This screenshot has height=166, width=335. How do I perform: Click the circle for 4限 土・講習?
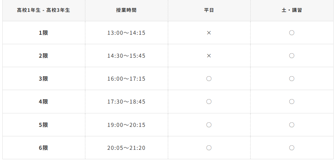[x=292, y=102]
